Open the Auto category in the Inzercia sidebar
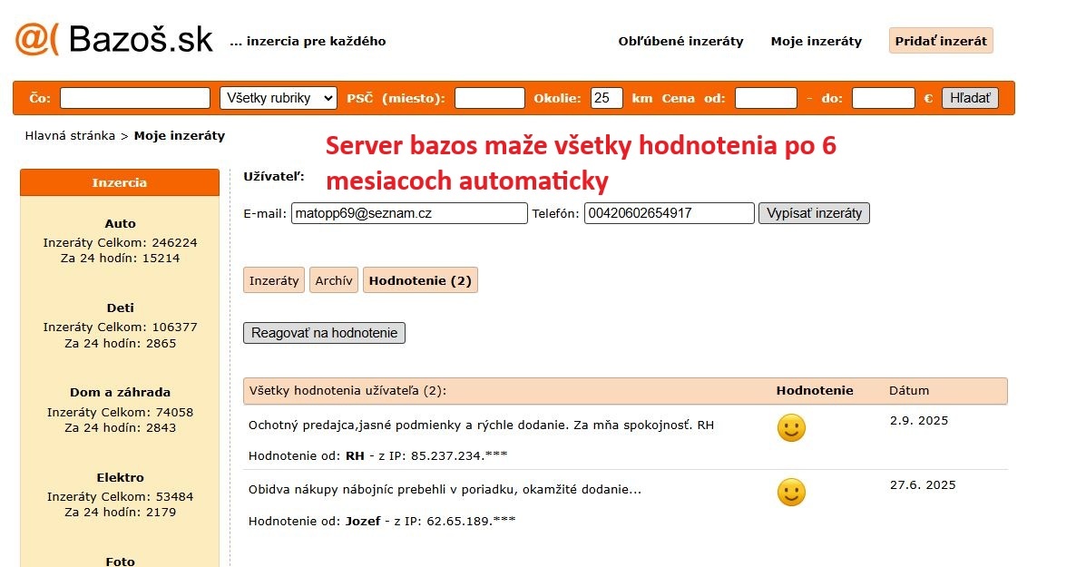This screenshot has width=1076, height=567. tap(119, 223)
